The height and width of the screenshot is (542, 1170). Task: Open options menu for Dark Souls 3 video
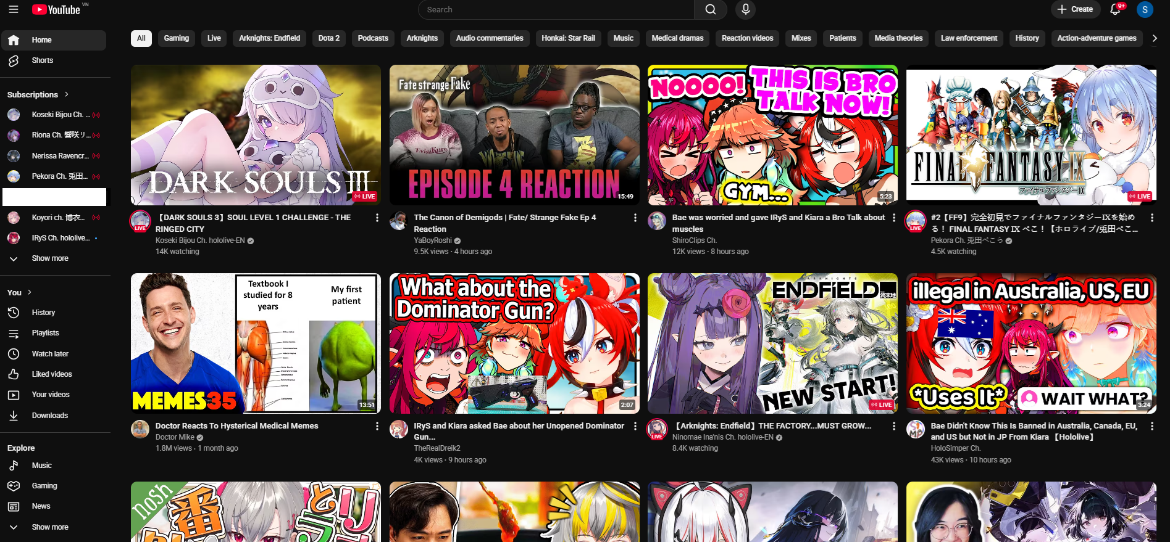[x=377, y=218]
